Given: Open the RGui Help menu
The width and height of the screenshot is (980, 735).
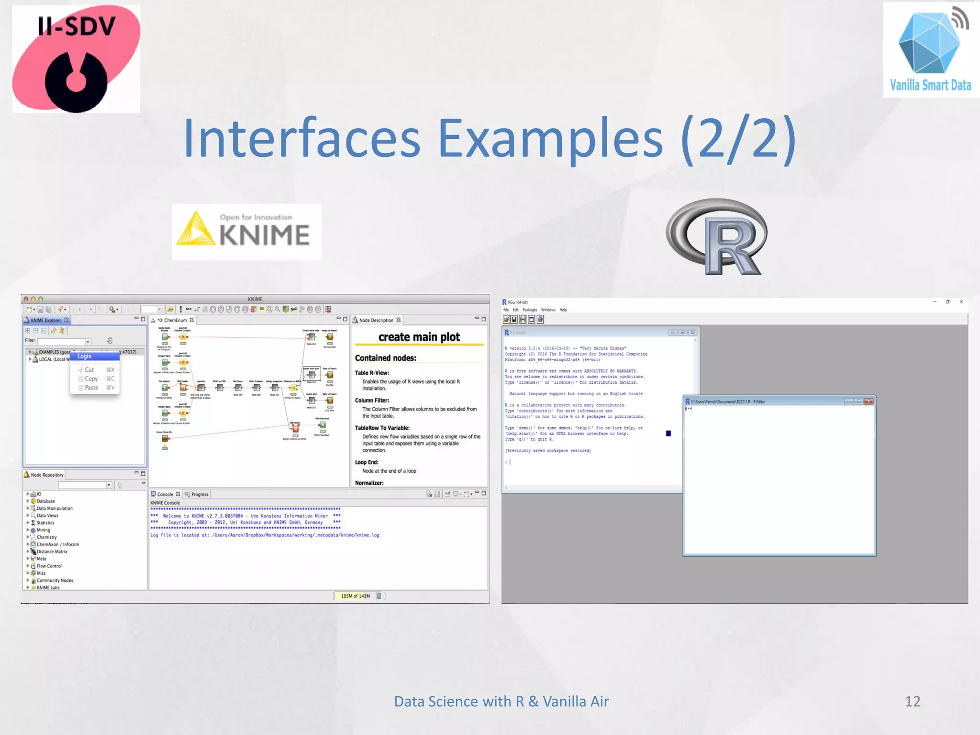Looking at the screenshot, I should 563,310.
